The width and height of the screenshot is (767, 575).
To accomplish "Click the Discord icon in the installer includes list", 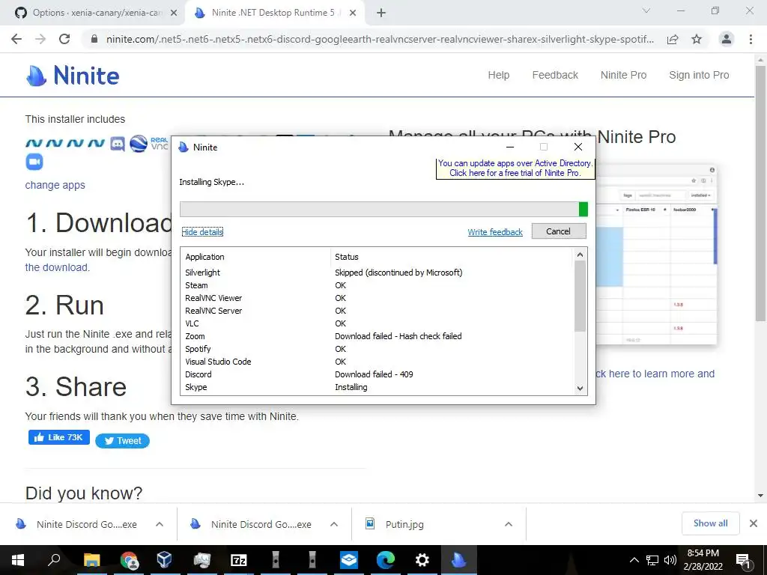I will (x=118, y=144).
